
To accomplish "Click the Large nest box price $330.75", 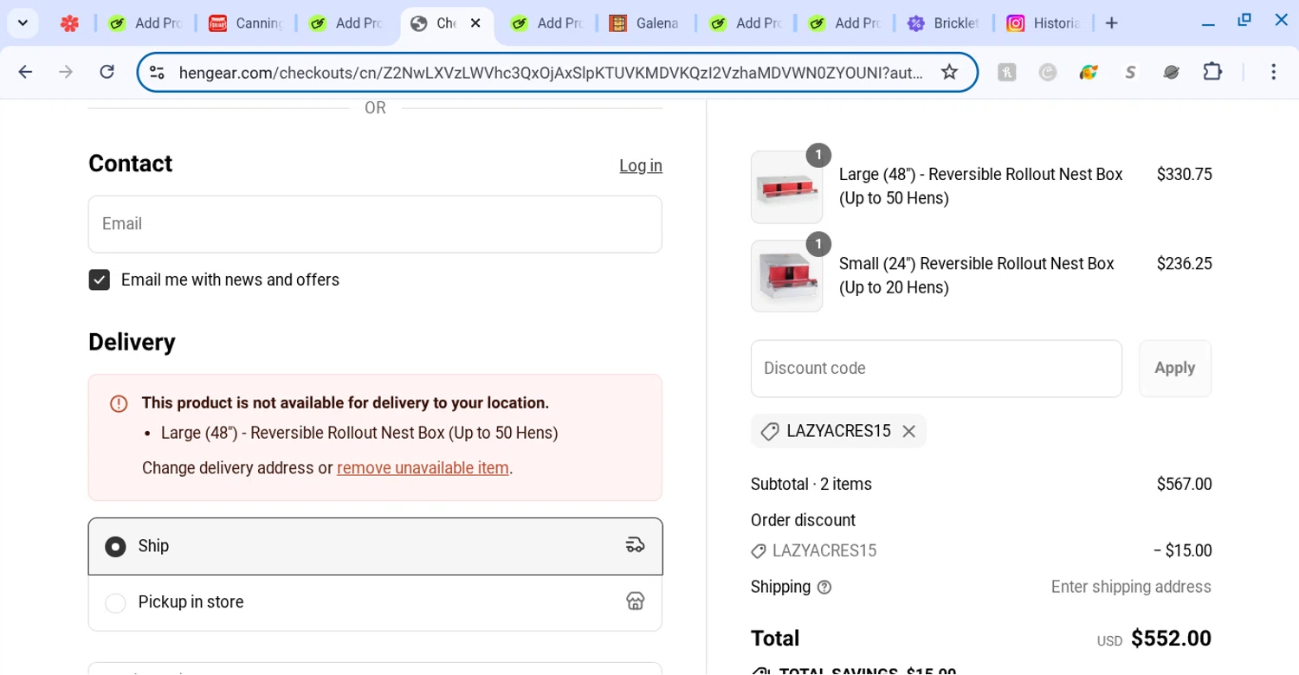I will 1184,175.
